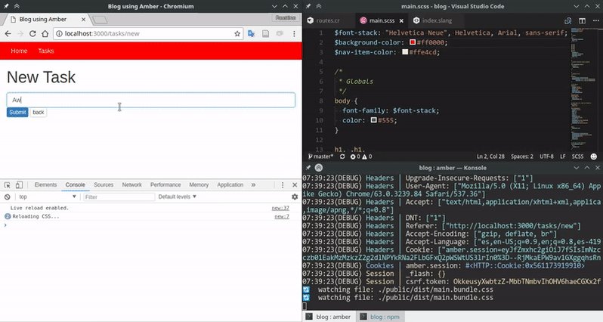Switch to DevTools Elements tab
The height and width of the screenshot is (322, 603).
pyautogui.click(x=45, y=185)
